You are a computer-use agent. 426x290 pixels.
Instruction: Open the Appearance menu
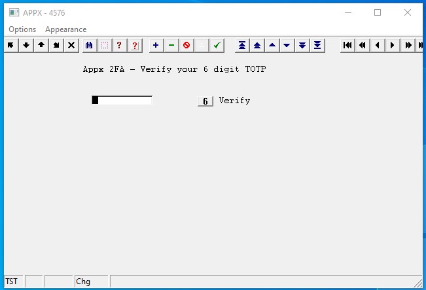coord(65,29)
